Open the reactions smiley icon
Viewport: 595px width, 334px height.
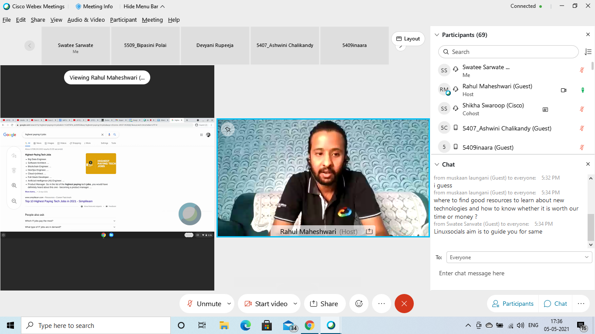pos(359,304)
